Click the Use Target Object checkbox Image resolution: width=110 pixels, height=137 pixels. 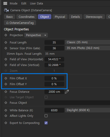pyautogui.click(x=46, y=97)
